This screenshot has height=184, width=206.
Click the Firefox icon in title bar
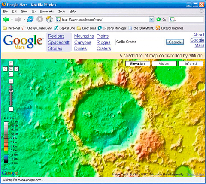4,4
